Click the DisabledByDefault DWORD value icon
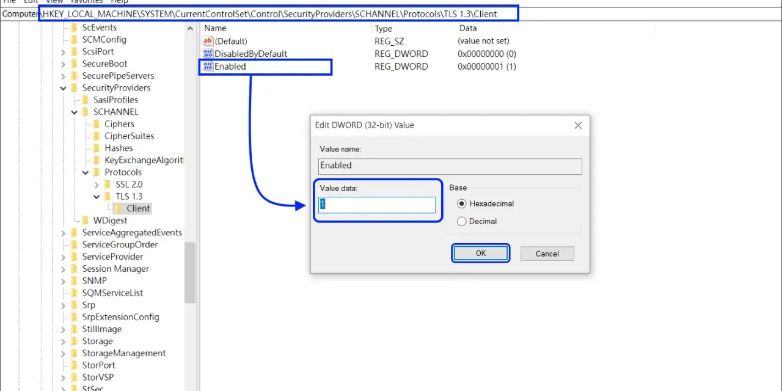The image size is (782, 391). [x=208, y=54]
